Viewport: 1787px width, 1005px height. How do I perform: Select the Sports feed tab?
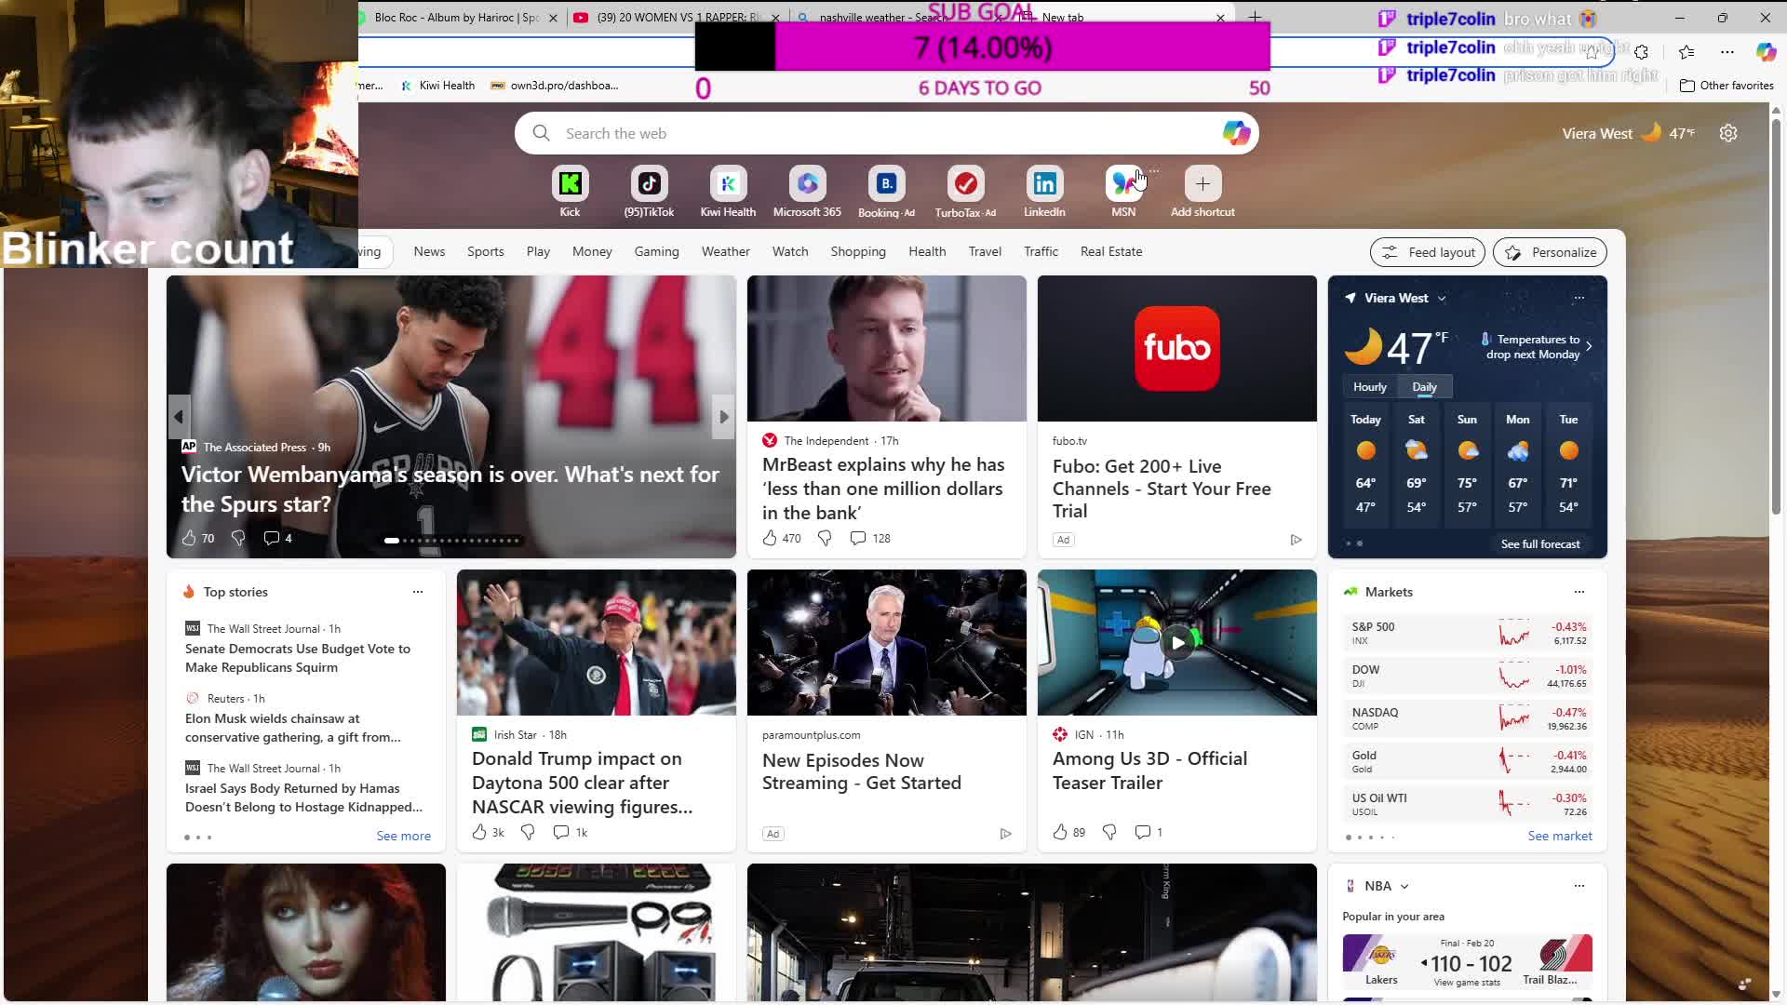pos(485,251)
